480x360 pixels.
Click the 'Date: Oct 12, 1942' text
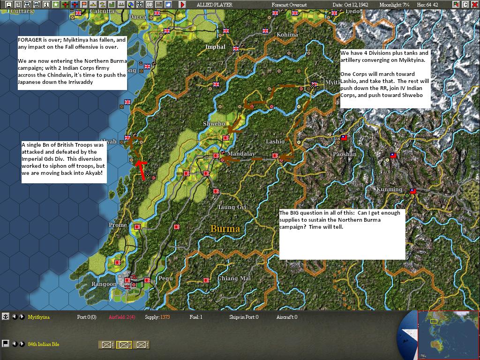point(350,5)
